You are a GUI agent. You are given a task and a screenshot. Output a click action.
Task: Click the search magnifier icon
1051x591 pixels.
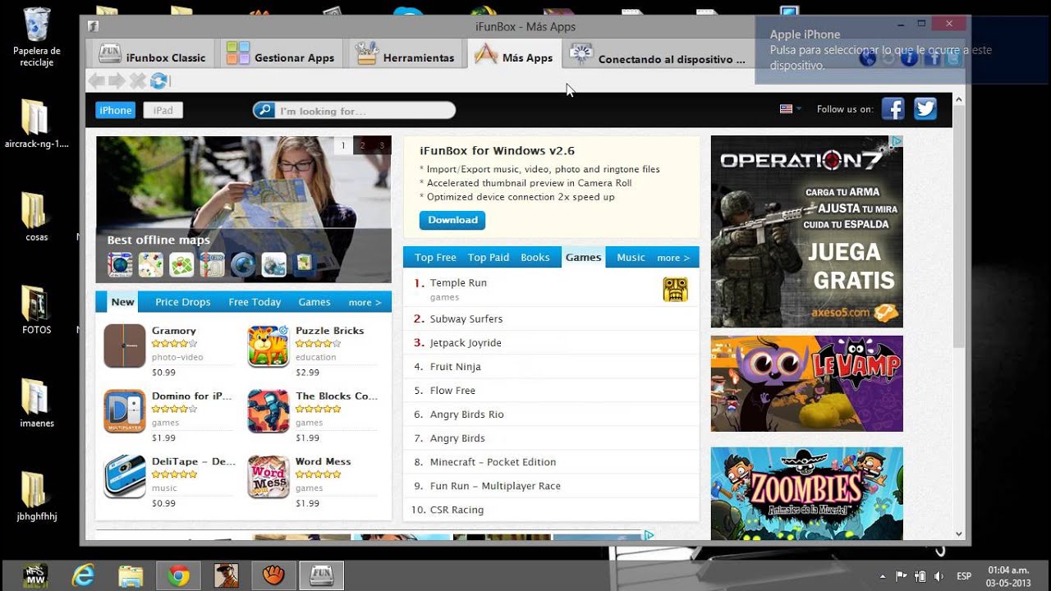(x=264, y=110)
